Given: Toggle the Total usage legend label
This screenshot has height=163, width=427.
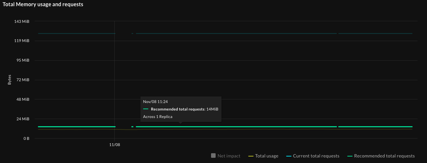Looking at the screenshot, I should (267, 156).
